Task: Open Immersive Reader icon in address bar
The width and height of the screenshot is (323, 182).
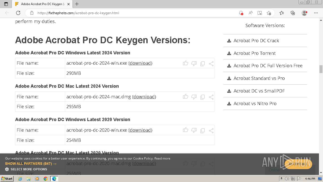Action: click(260, 13)
